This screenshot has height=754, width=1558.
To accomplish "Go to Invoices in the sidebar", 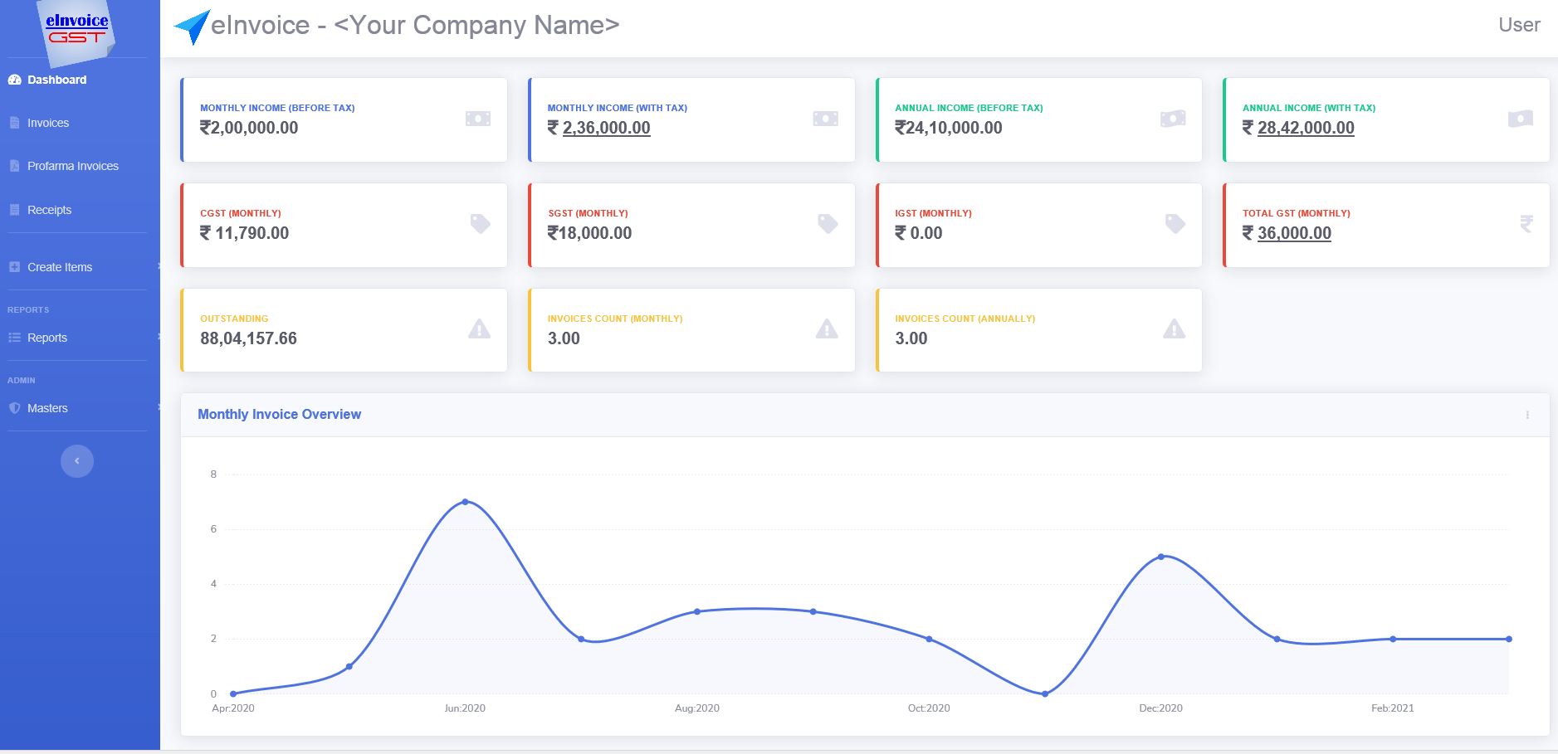I will click(48, 123).
